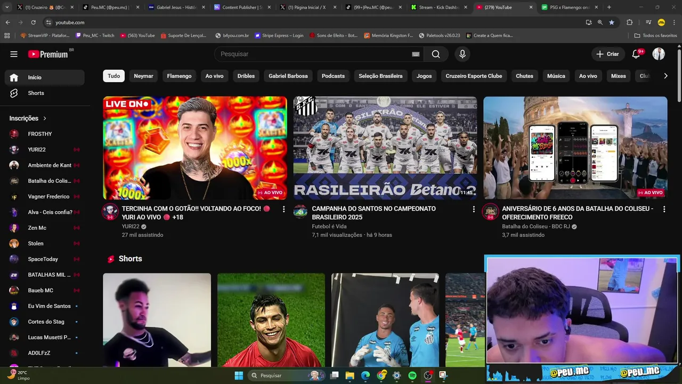682x384 pixels.
Task: Open SpaceToday subscription channel
Action: (45, 259)
